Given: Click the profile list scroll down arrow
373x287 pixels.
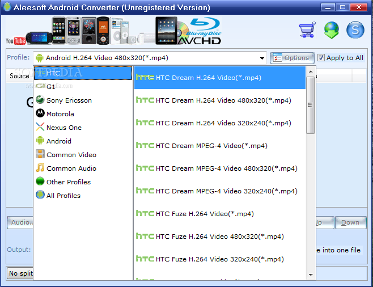Looking at the screenshot, I should point(311,275).
